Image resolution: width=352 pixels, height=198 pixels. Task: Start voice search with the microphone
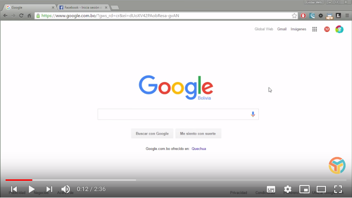pos(253,114)
